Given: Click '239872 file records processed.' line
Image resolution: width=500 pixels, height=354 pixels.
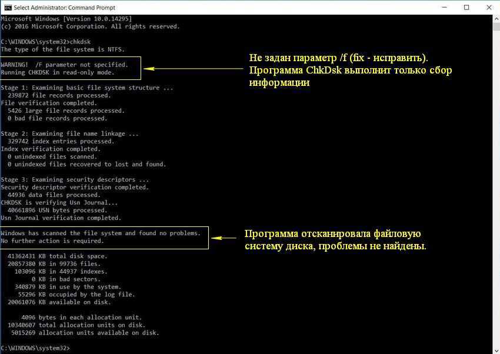Looking at the screenshot, I should point(59,95).
